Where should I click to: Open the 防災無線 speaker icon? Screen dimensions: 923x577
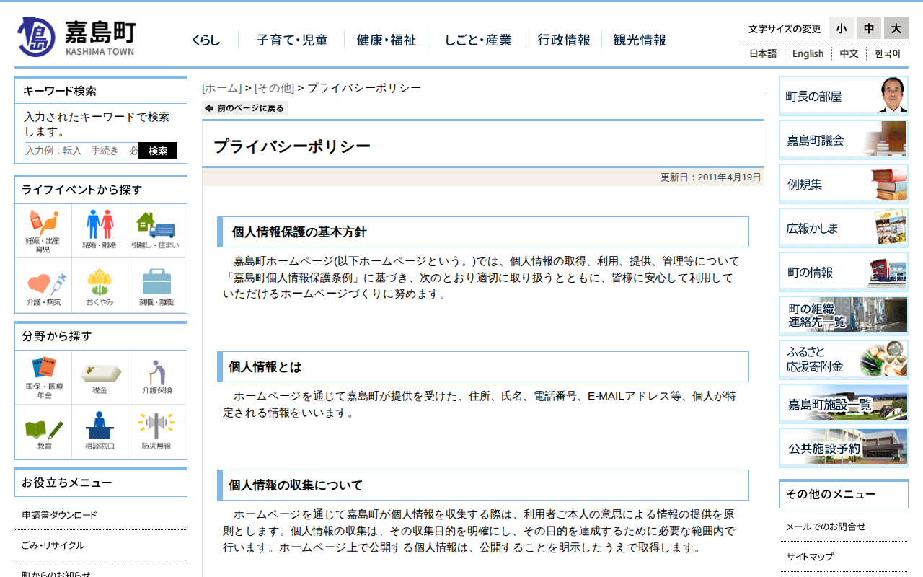click(x=156, y=431)
